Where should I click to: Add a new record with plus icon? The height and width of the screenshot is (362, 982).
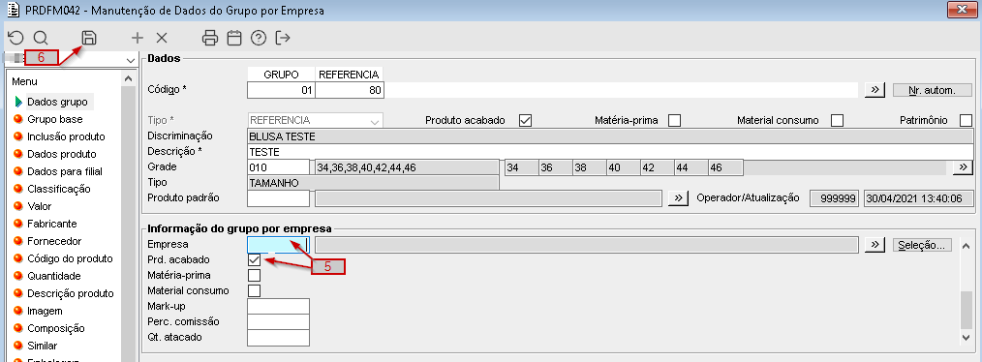coord(138,38)
